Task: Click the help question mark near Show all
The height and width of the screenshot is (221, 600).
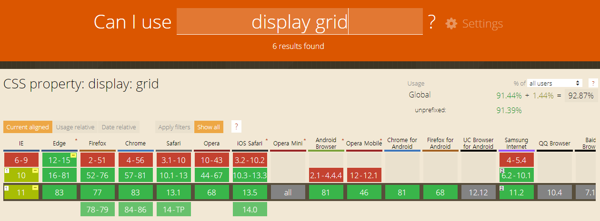Action: coord(237,127)
